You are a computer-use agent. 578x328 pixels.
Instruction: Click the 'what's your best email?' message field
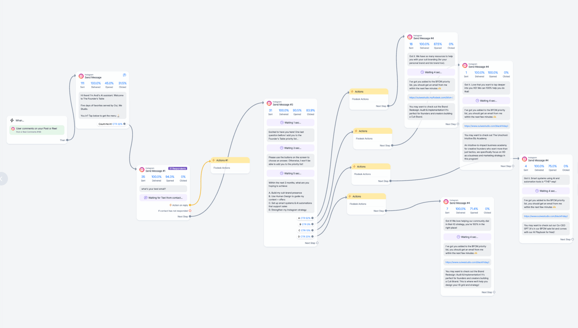point(163,189)
